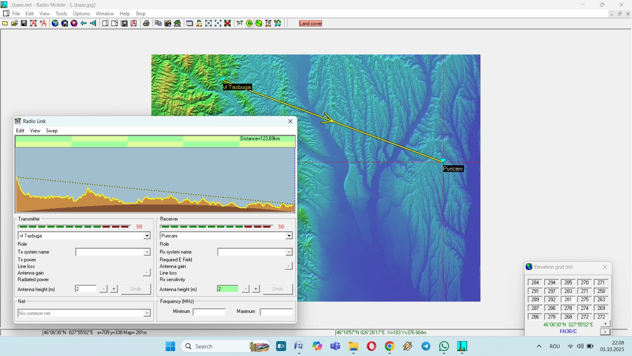Expand the vf Tasbuga transmitter dropdown
The height and width of the screenshot is (356, 632).
(x=147, y=236)
